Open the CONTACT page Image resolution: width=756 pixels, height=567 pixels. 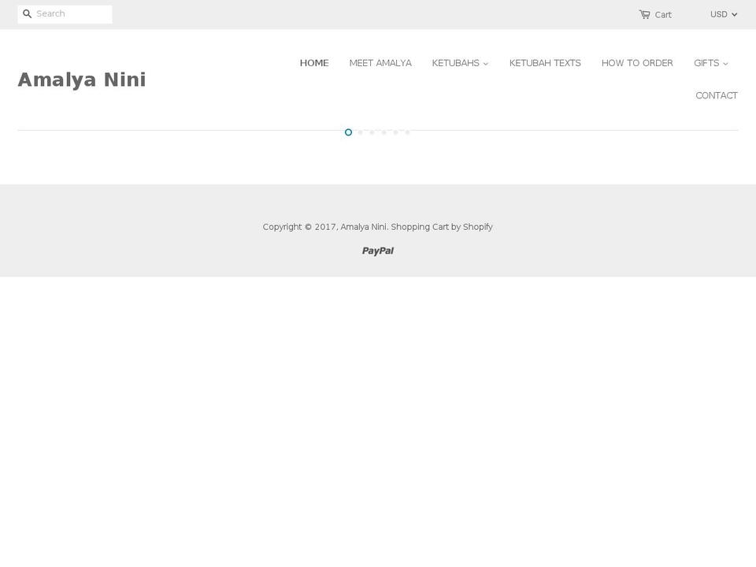click(x=717, y=95)
